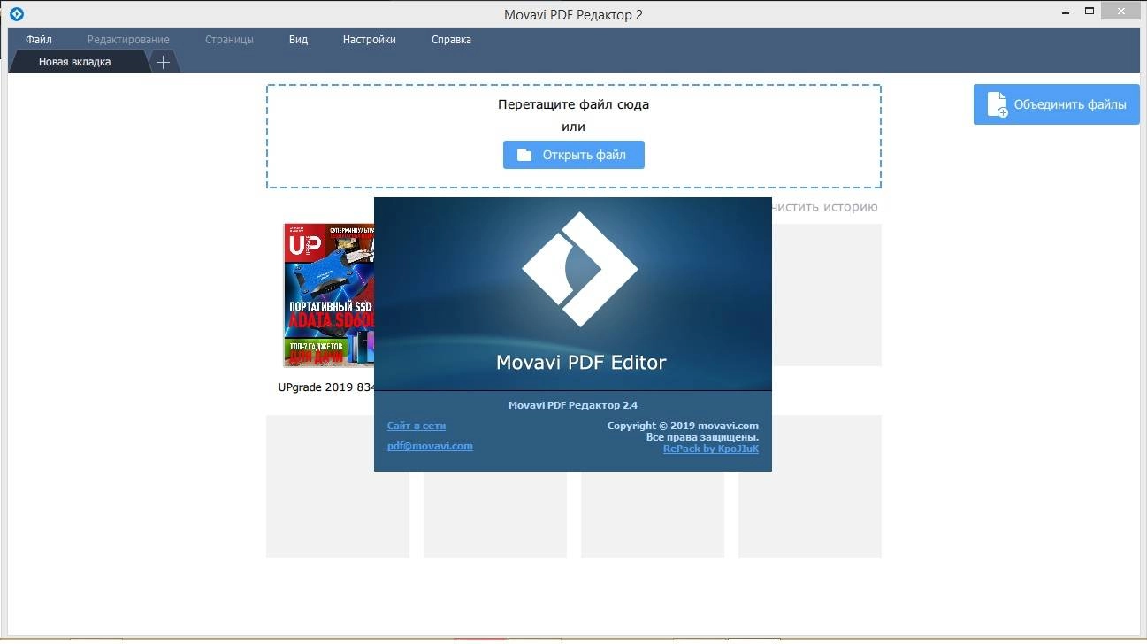The width and height of the screenshot is (1147, 644).
Task: Click the Перетащите файл сюда text
Action: pyautogui.click(x=573, y=104)
